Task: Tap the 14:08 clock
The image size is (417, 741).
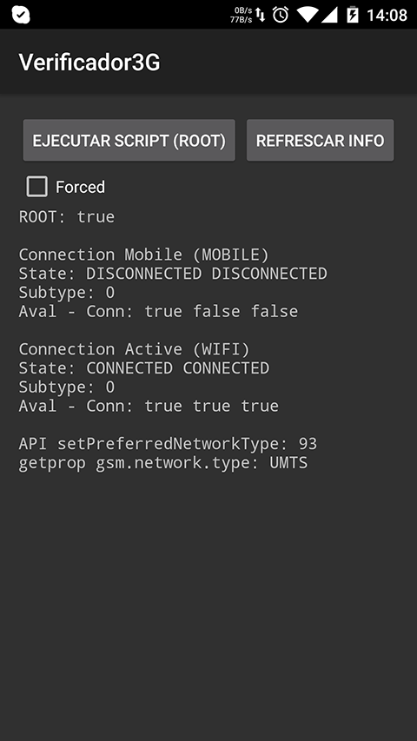Action: 387,15
